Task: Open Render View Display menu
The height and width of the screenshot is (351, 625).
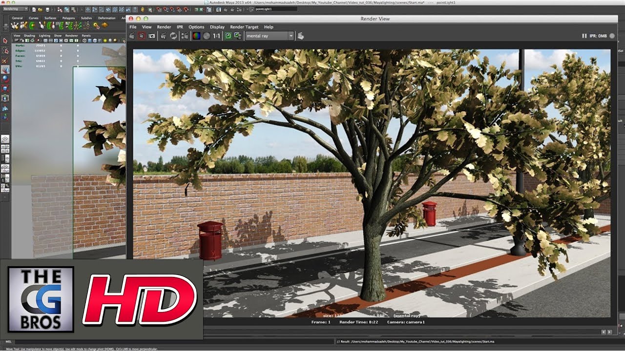Action: 217,27
